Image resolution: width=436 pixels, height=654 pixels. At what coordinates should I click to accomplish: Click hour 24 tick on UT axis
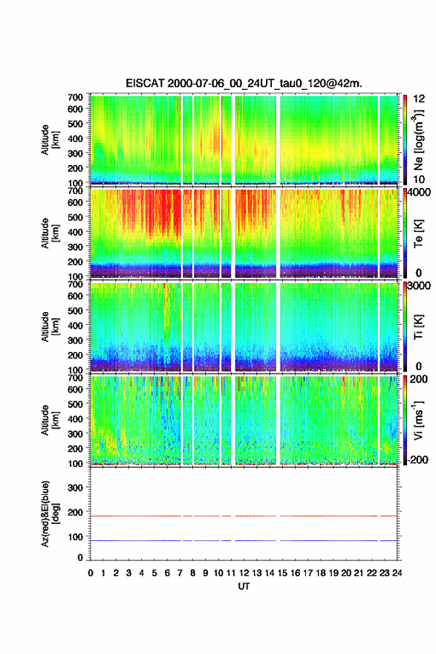pyautogui.click(x=397, y=573)
